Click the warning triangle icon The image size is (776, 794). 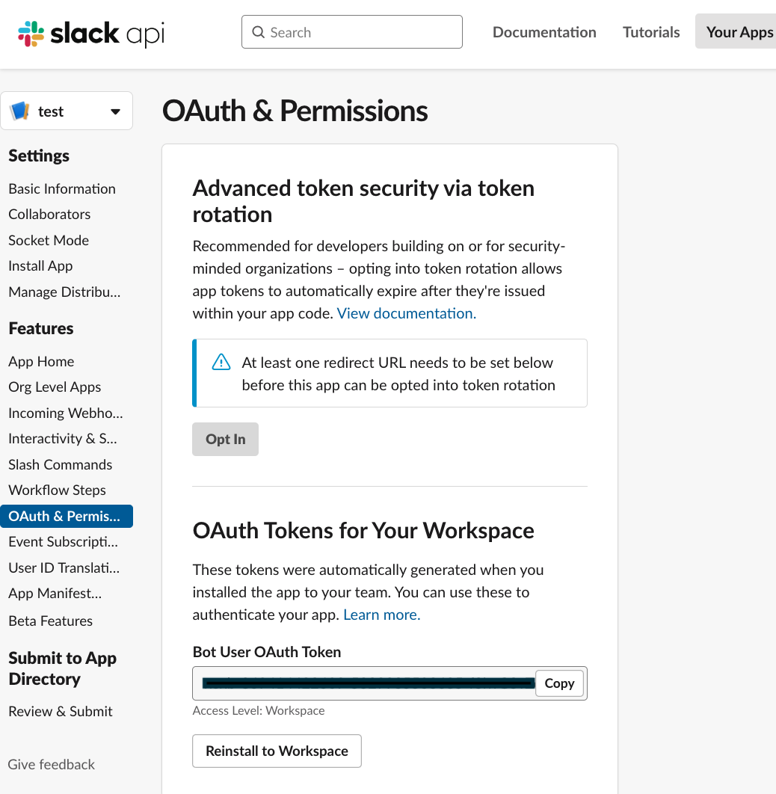[x=221, y=362]
